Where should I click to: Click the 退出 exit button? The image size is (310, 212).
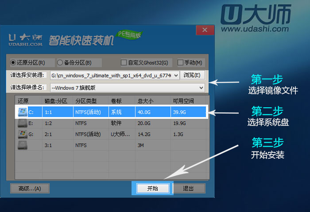coord(189,188)
